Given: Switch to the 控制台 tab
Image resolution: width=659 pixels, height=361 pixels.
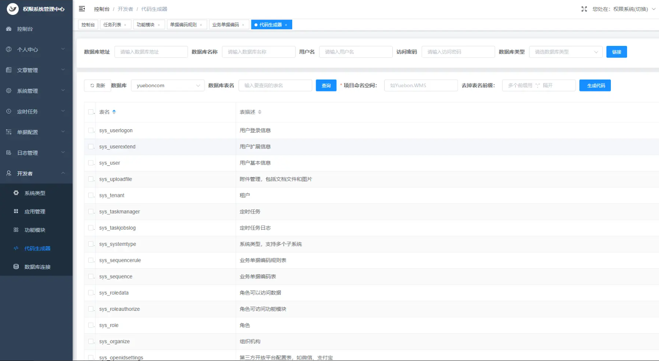Looking at the screenshot, I should pos(88,25).
